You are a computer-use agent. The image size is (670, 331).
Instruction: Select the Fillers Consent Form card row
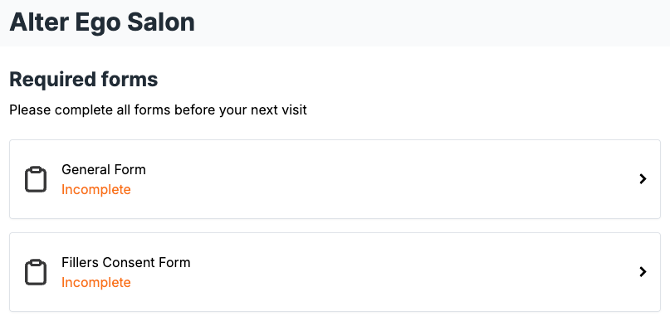pos(335,272)
